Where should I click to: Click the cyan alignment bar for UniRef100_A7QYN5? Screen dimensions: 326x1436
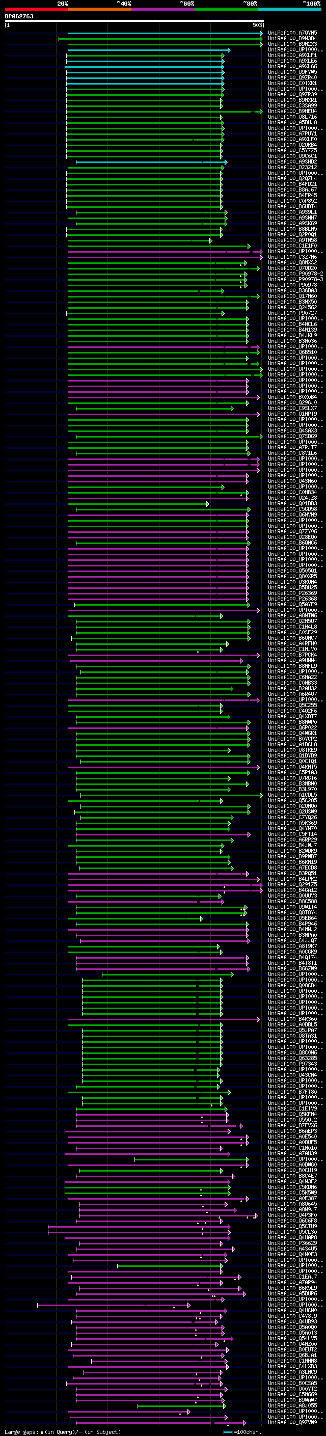[x=165, y=33]
